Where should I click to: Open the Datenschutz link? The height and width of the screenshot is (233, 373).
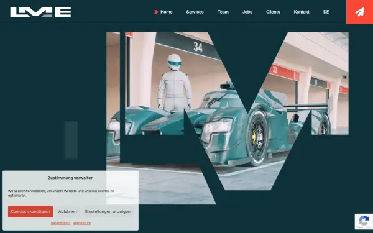[x=60, y=223]
